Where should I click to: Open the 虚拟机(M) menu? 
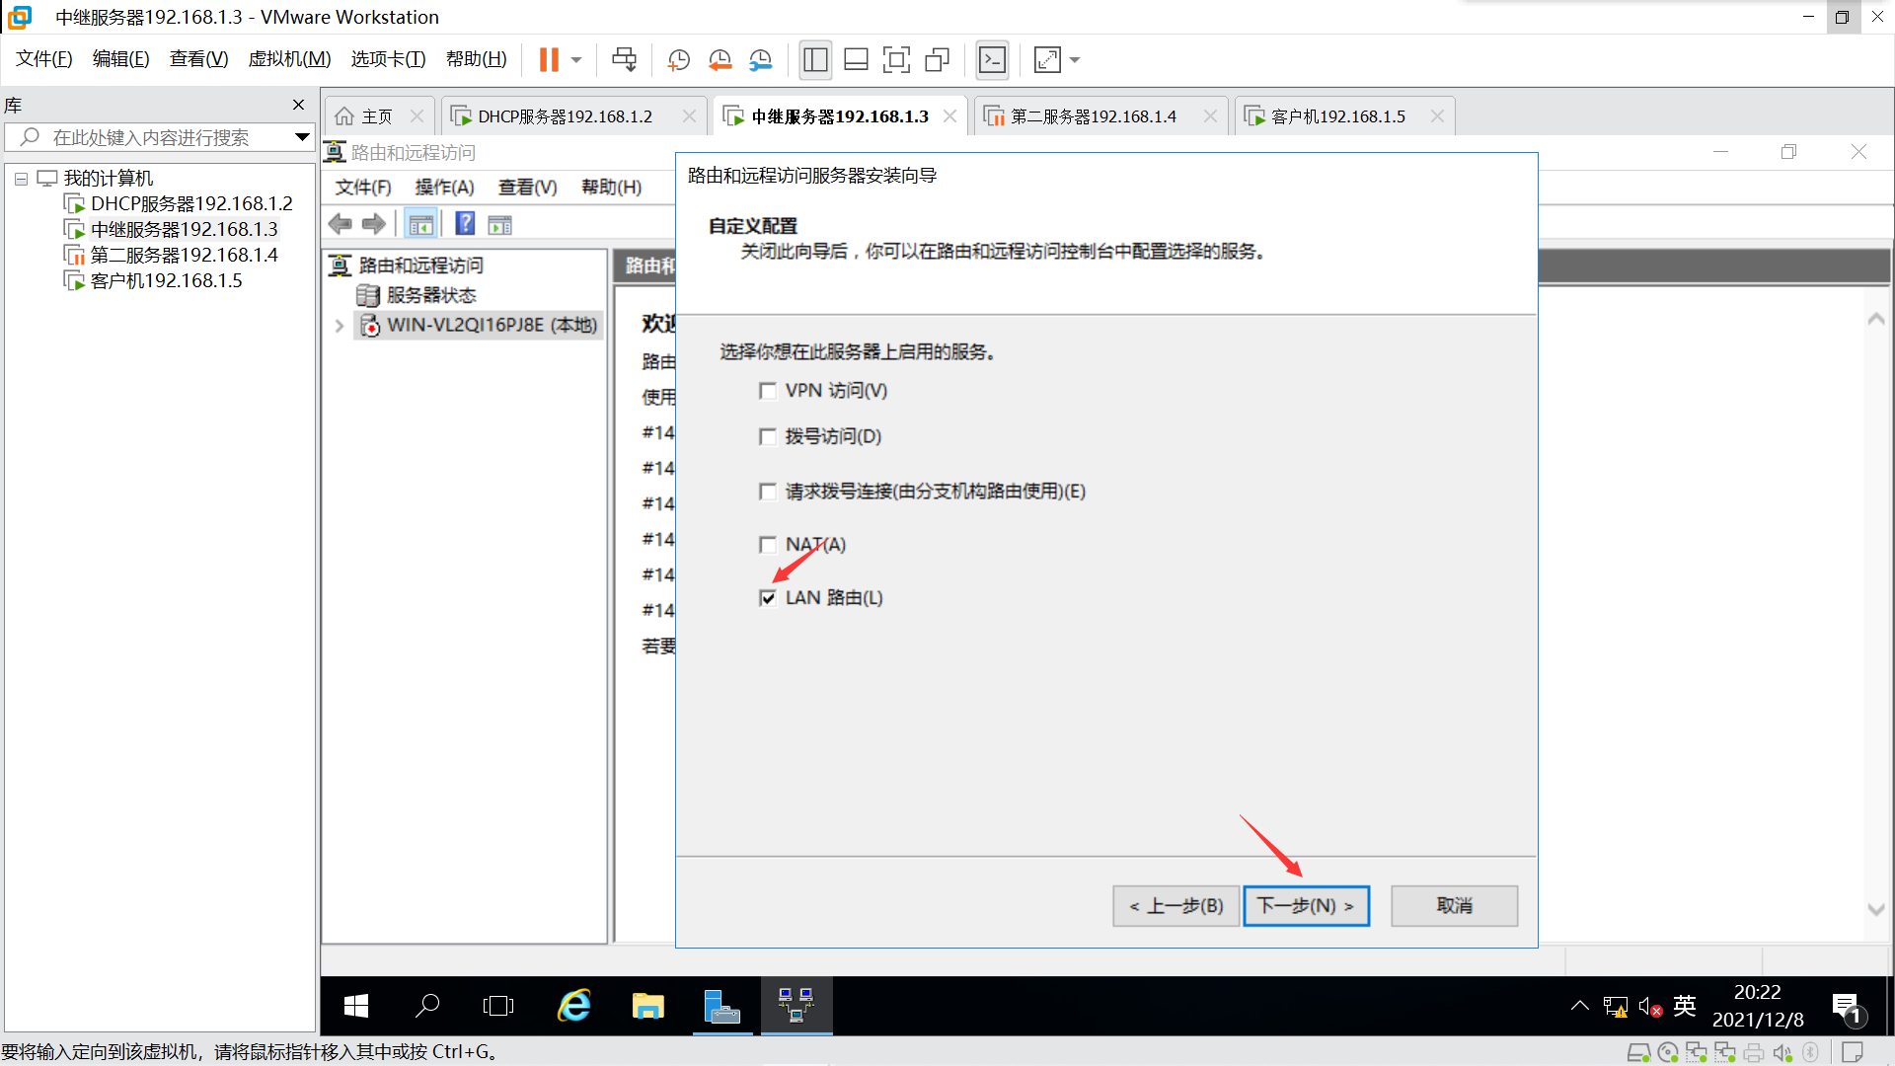pyautogui.click(x=289, y=59)
